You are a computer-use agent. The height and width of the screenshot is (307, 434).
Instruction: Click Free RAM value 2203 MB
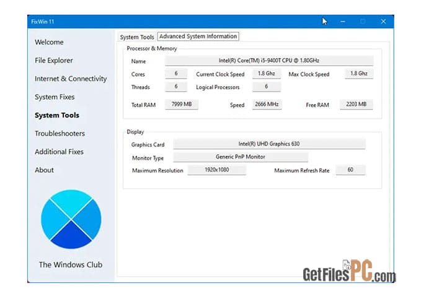(x=356, y=104)
